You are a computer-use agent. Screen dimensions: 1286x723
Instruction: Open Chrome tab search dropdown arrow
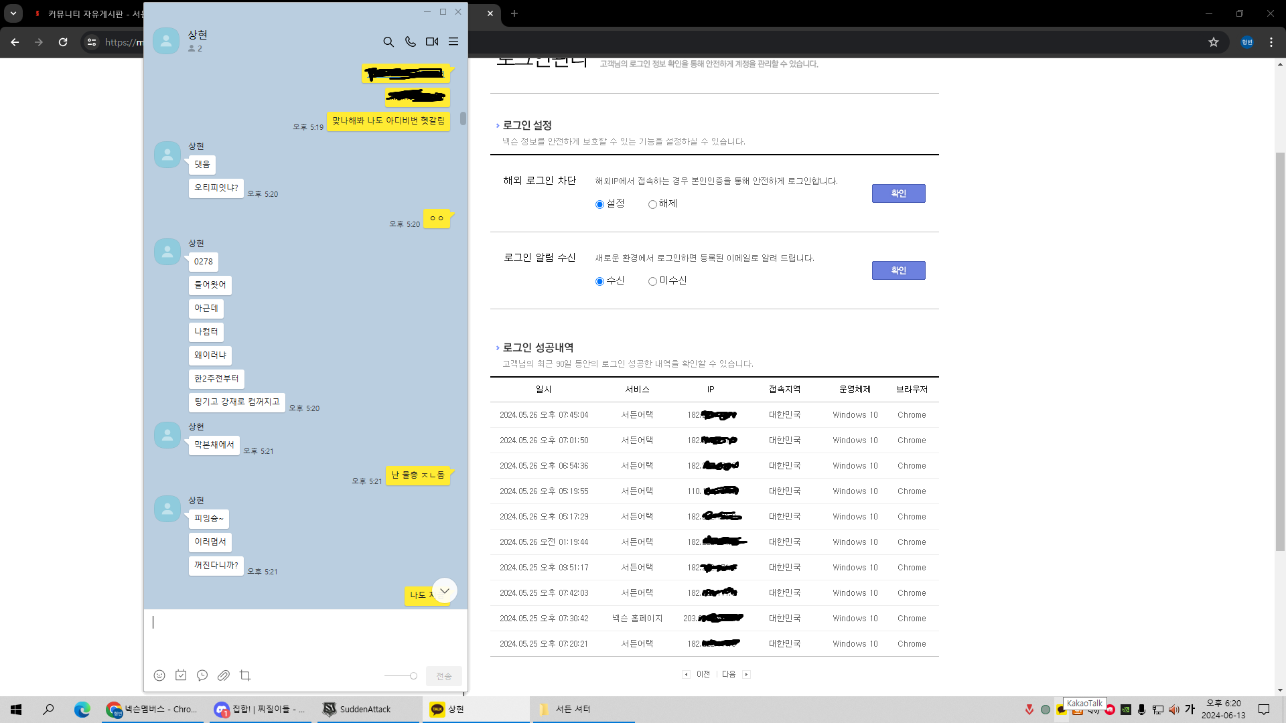(13, 13)
